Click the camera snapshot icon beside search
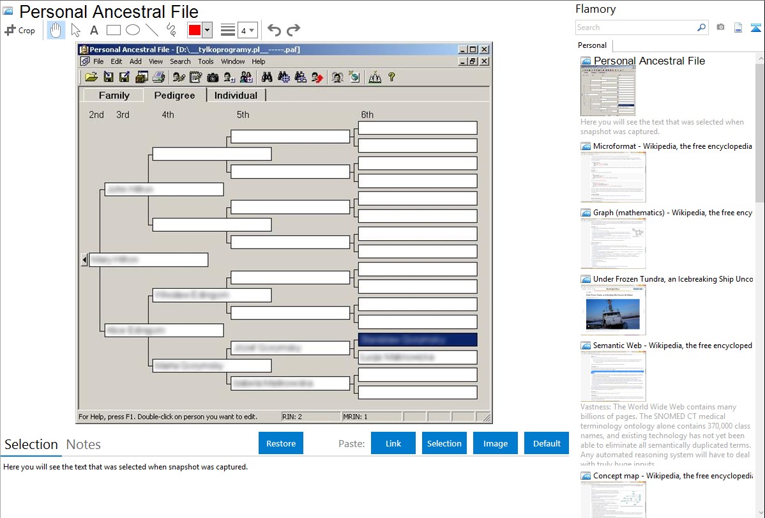 point(720,27)
